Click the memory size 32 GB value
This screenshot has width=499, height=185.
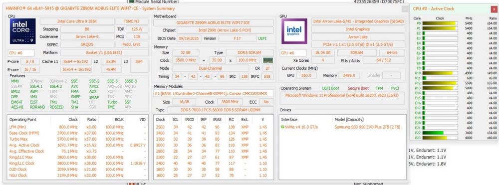186,52
